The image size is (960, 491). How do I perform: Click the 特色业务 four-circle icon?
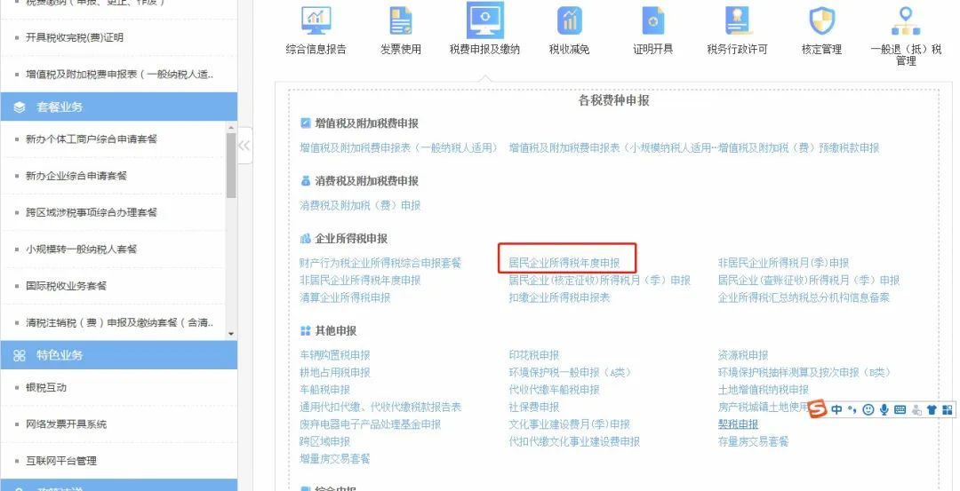point(20,355)
